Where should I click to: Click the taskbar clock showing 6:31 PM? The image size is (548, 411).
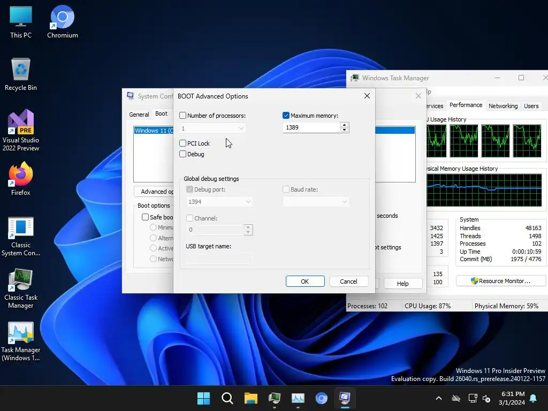(x=512, y=398)
